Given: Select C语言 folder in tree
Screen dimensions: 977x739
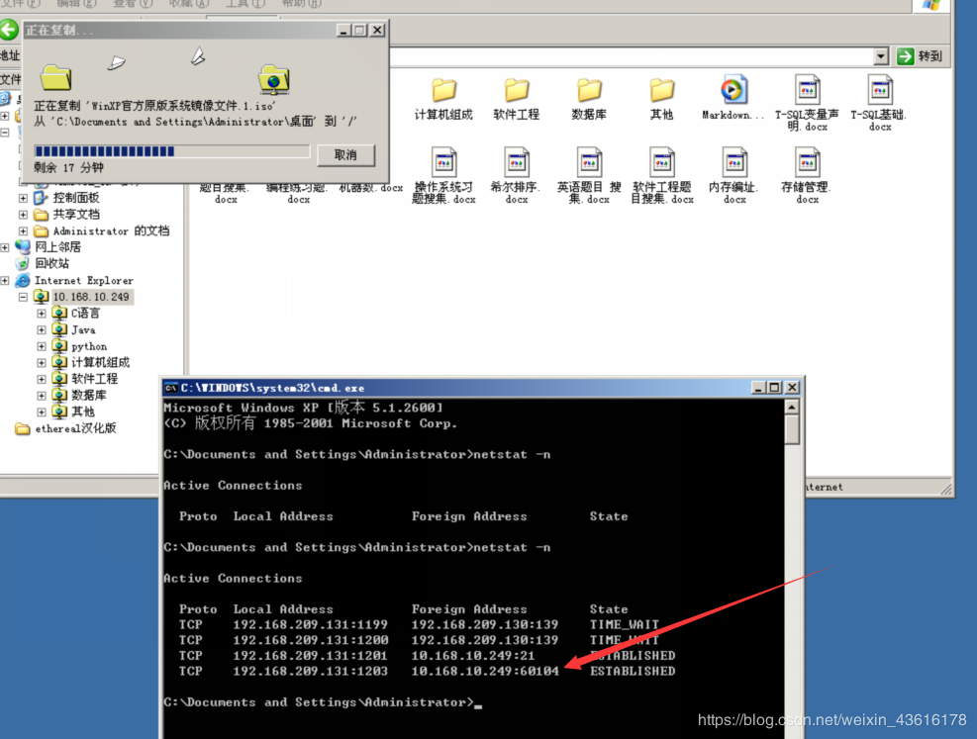Looking at the screenshot, I should 85,314.
